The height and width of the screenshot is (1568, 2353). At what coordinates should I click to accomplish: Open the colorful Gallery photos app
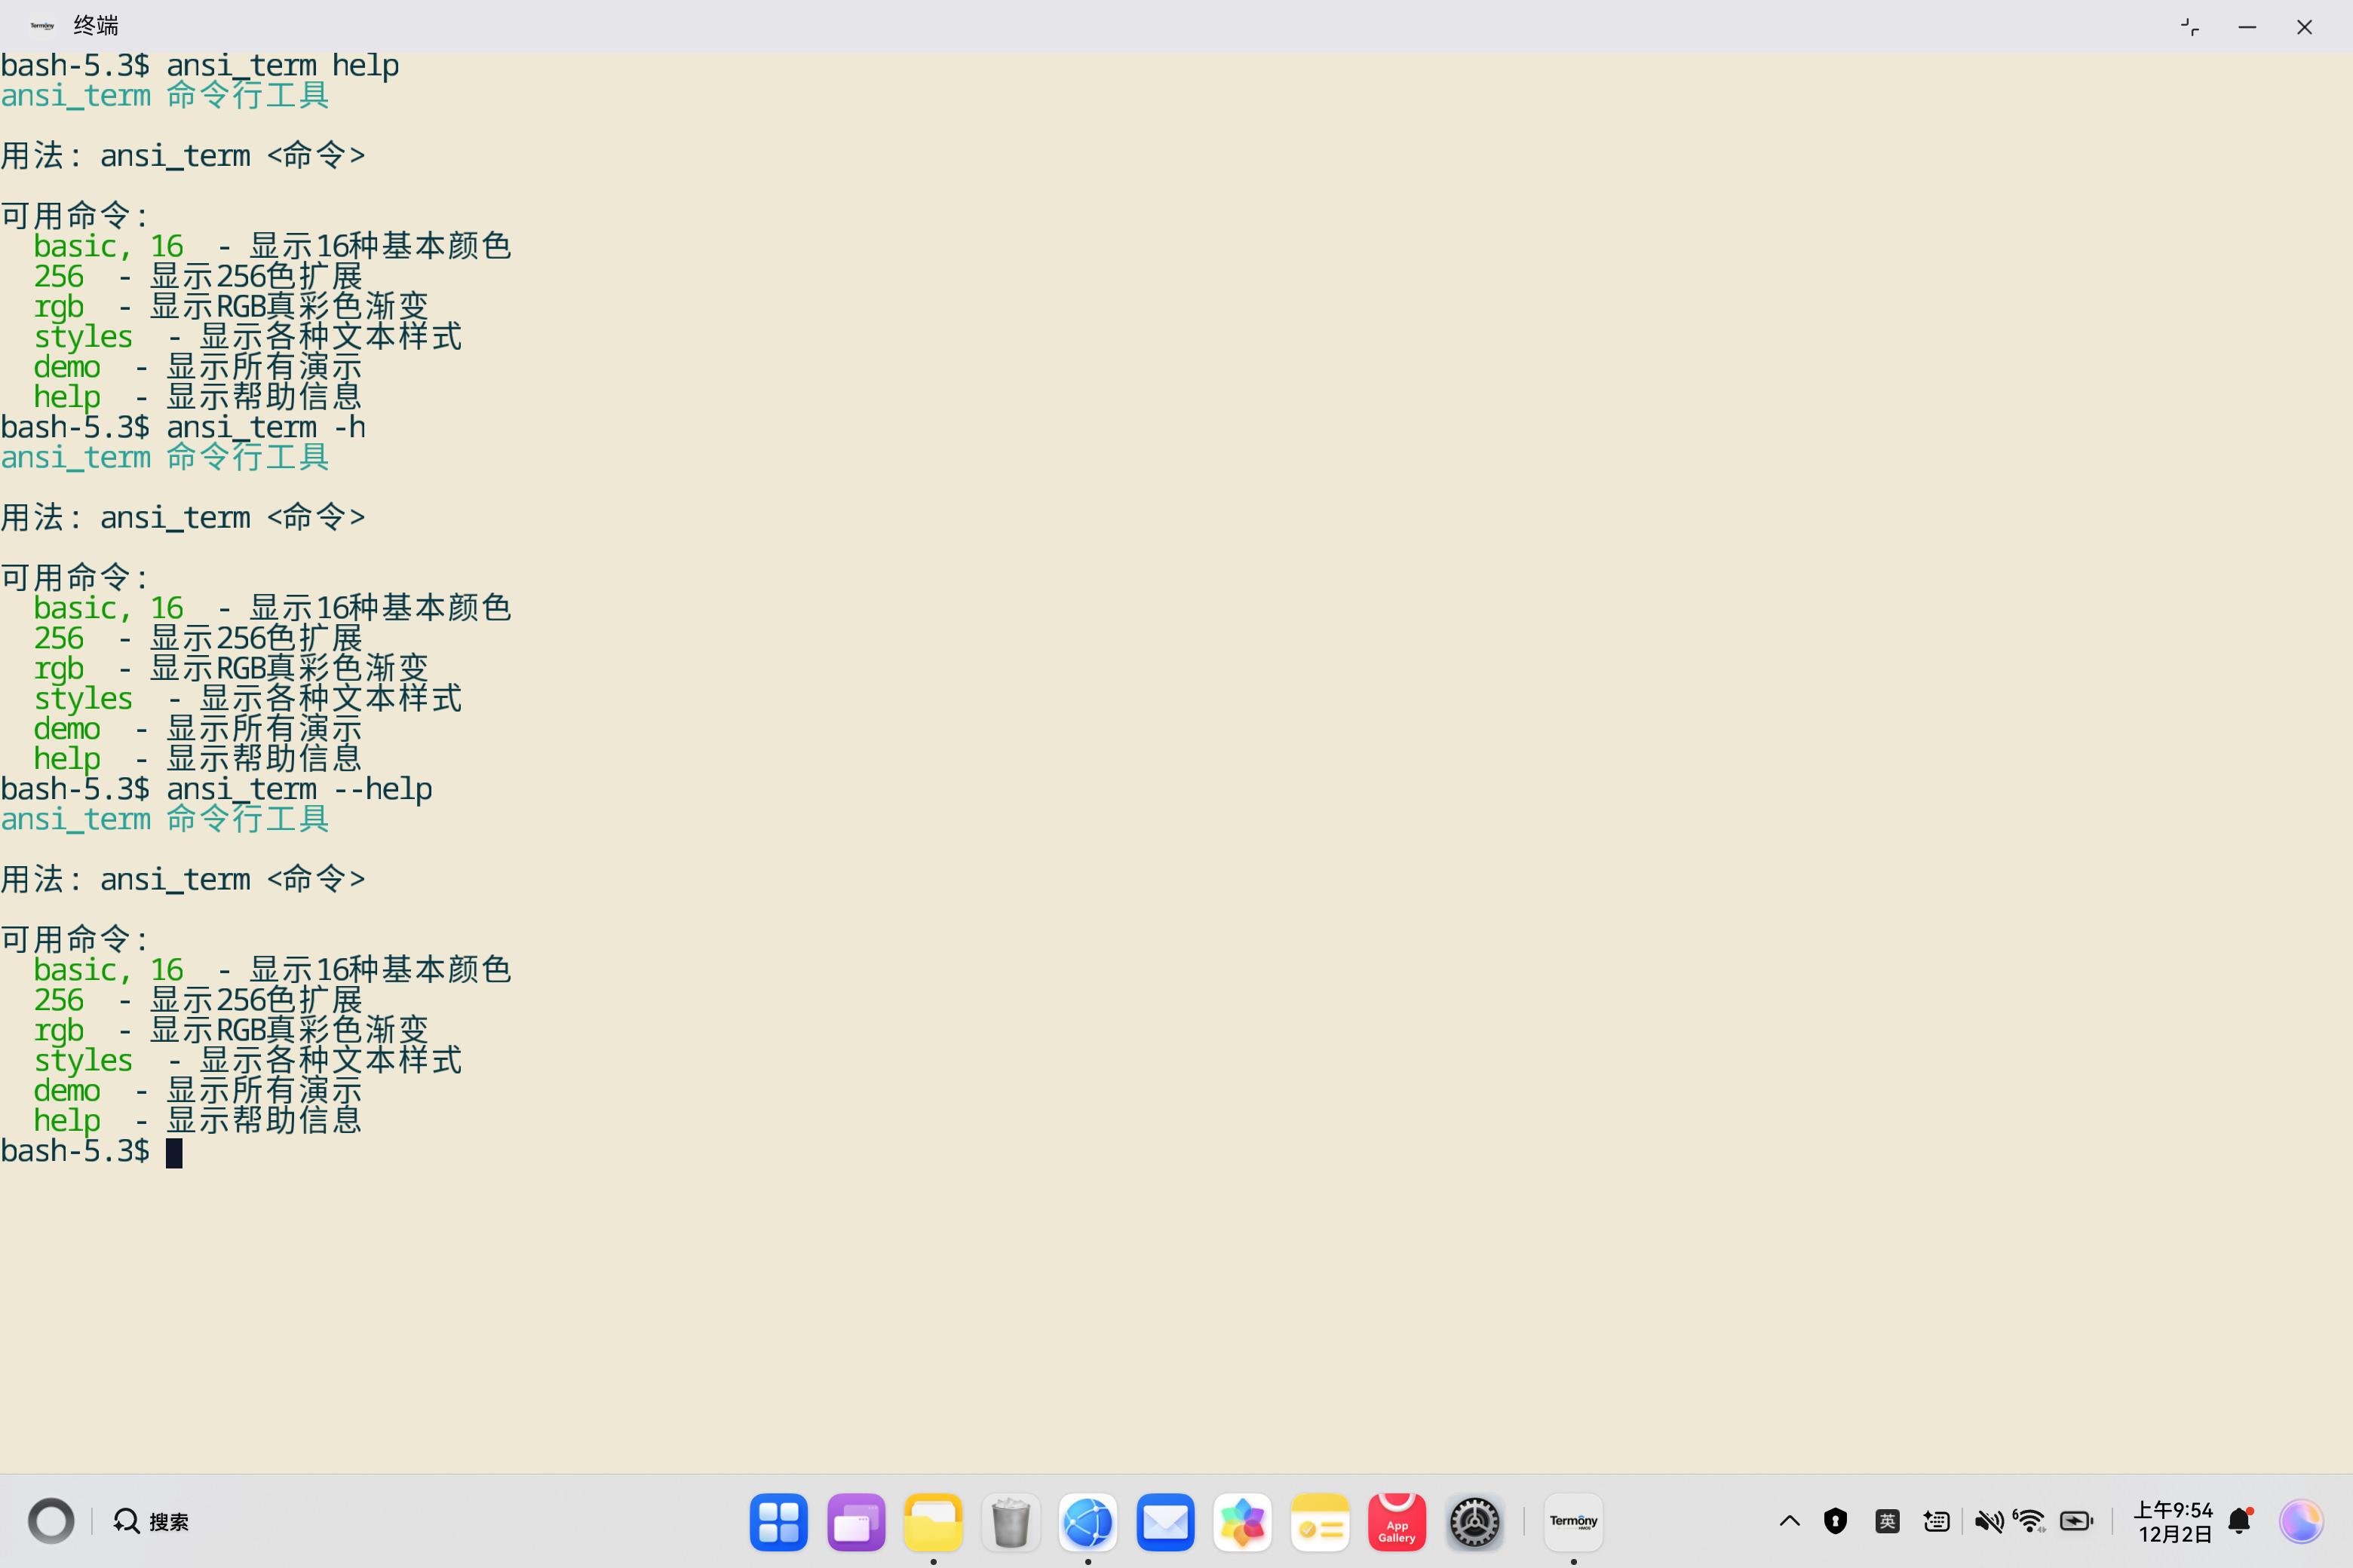pos(1241,1522)
